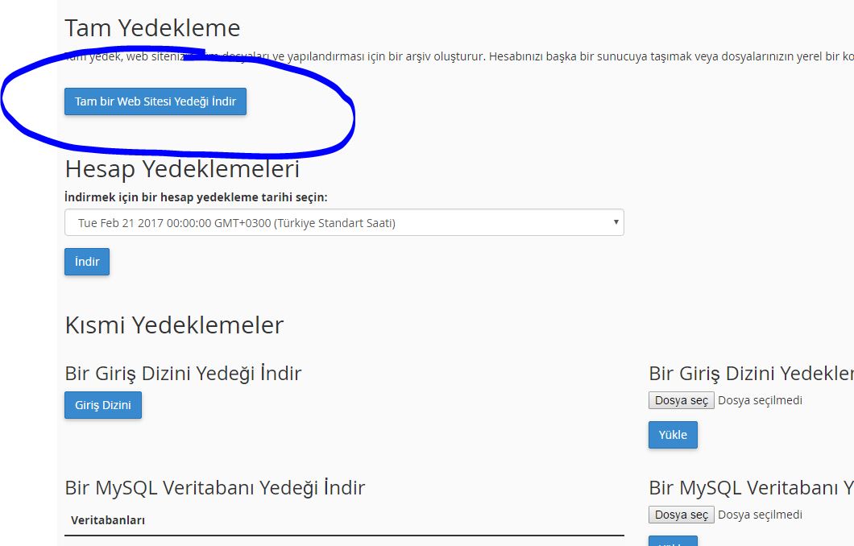Click the backup date selection label

[x=196, y=197]
